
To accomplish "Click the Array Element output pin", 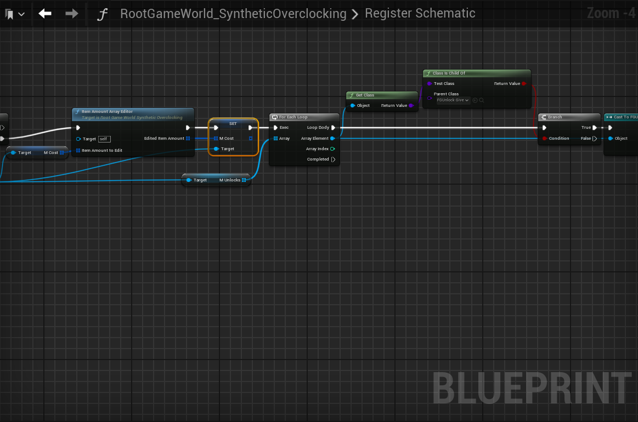I will 332,139.
